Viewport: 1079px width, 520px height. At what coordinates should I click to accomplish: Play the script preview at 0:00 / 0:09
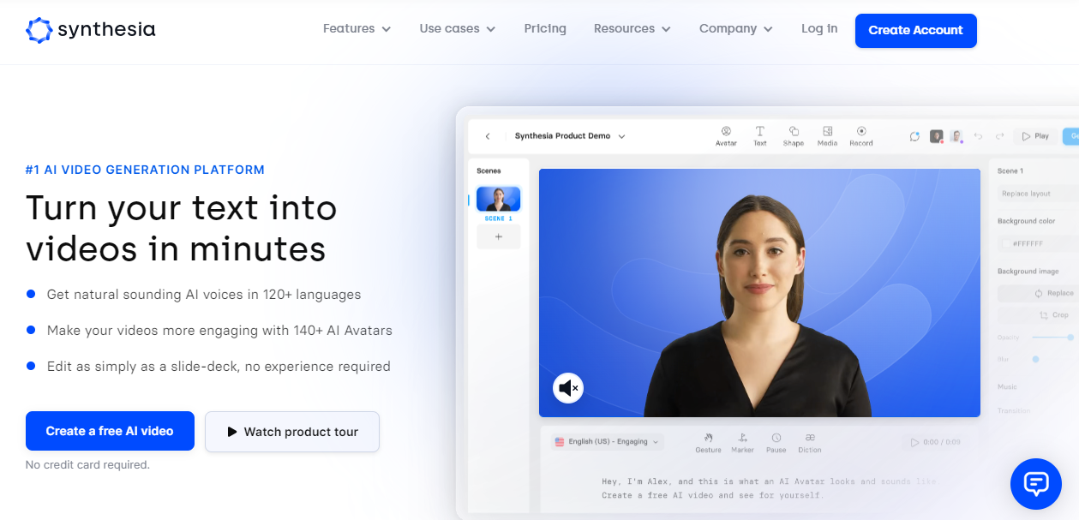coord(935,442)
